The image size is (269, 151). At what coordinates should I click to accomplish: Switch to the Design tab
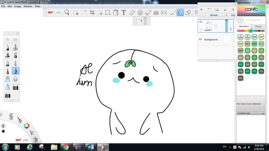pyautogui.click(x=258, y=26)
